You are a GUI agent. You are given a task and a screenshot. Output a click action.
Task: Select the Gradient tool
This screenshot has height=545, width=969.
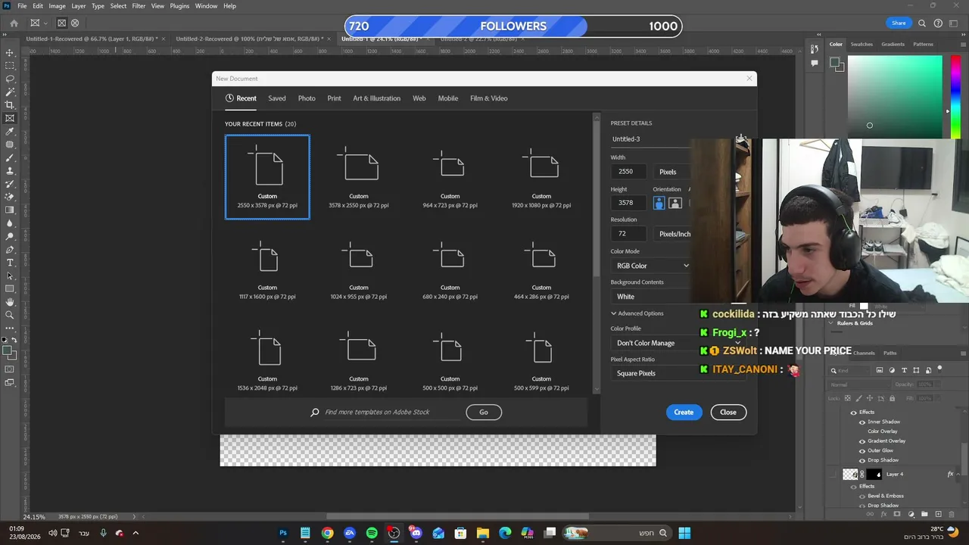10,210
